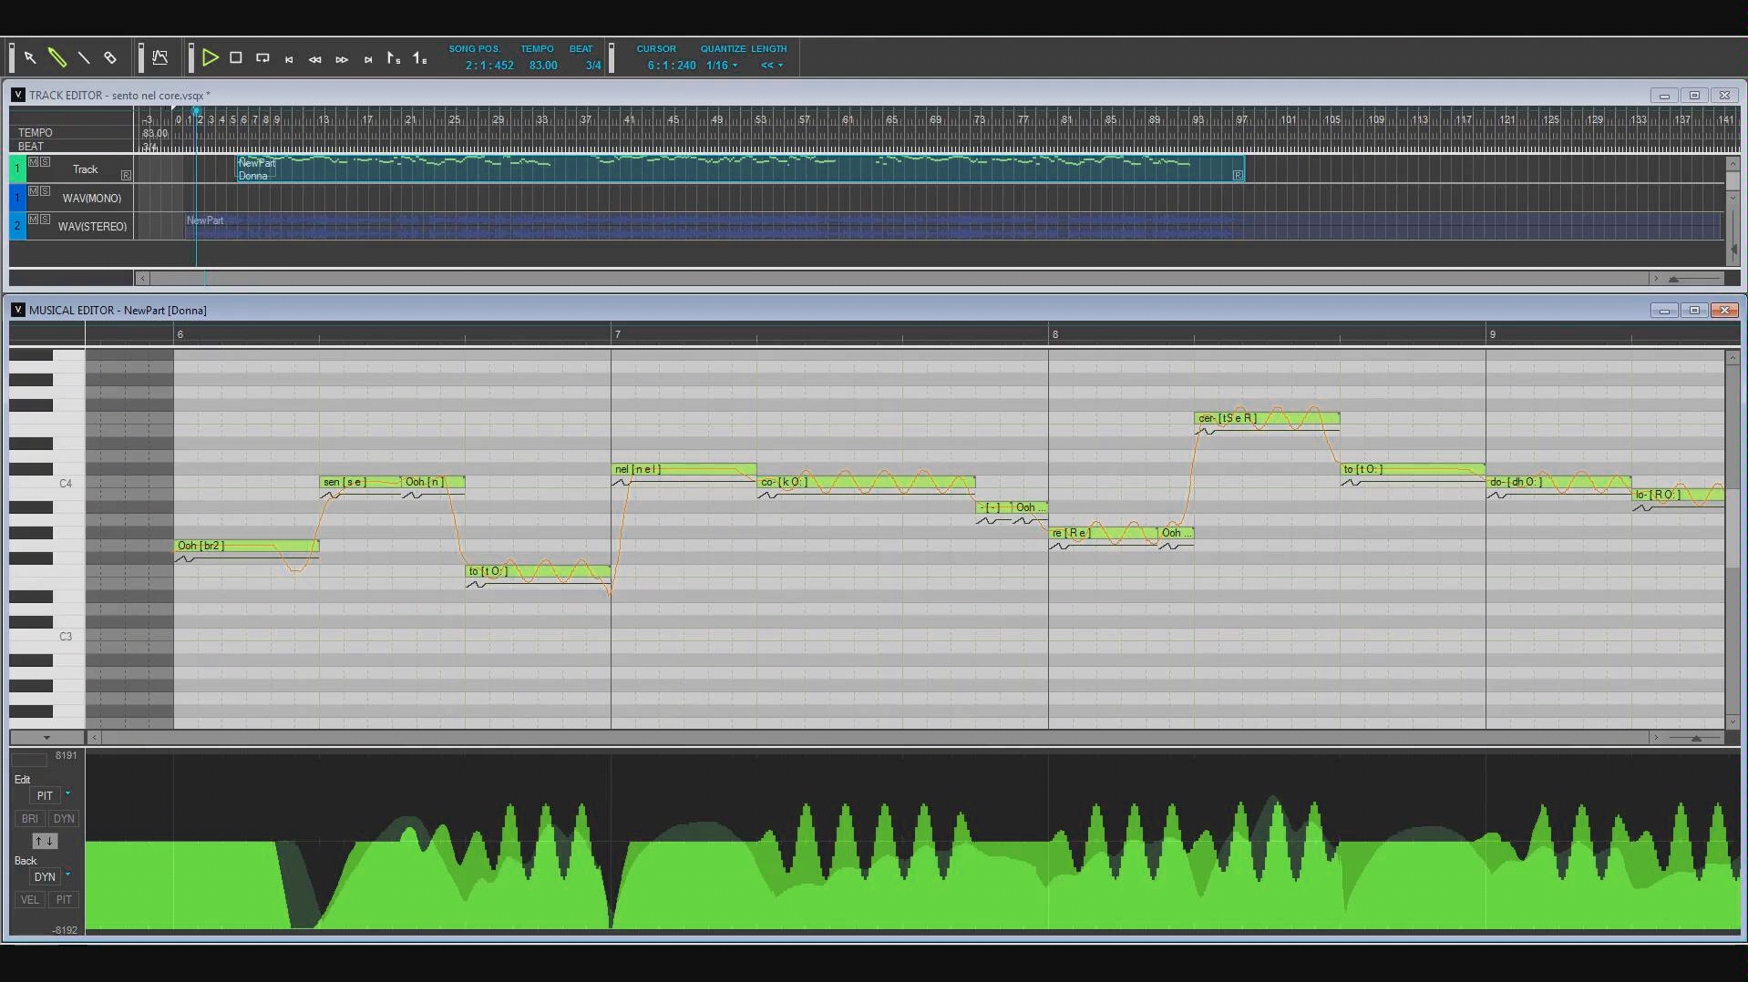Open the Back parameter dropdown arrow
The height and width of the screenshot is (982, 1748).
(67, 875)
